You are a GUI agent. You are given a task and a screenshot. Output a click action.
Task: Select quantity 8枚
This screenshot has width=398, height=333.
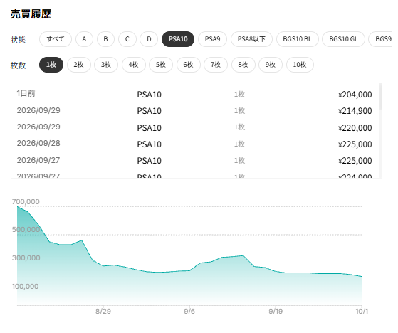(x=243, y=65)
